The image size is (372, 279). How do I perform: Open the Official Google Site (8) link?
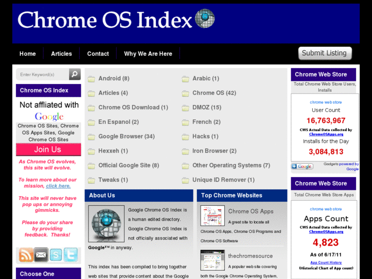[x=128, y=165]
